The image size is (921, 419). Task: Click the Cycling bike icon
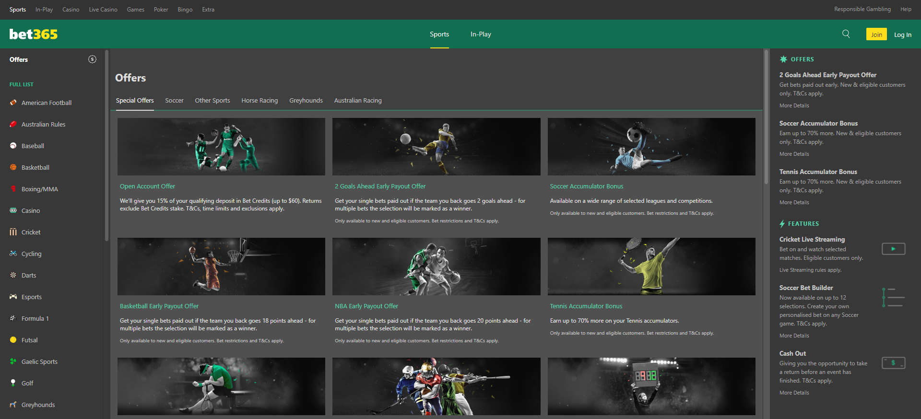pos(13,254)
